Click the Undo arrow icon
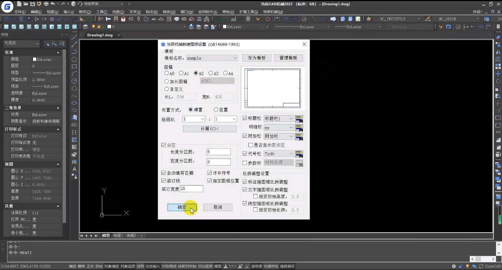 pos(53,4)
